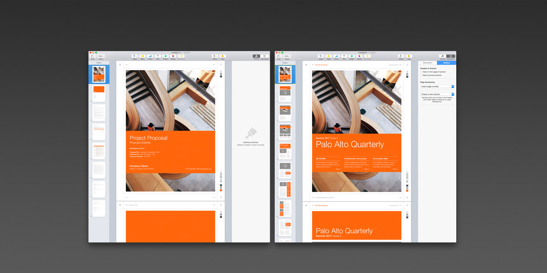Insert a chart in the left Pages window
The width and height of the screenshot is (547, 273).
tap(150, 56)
